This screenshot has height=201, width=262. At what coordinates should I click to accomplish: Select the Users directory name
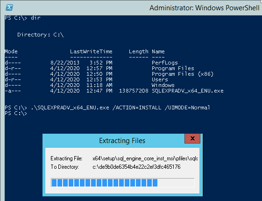click(x=160, y=79)
